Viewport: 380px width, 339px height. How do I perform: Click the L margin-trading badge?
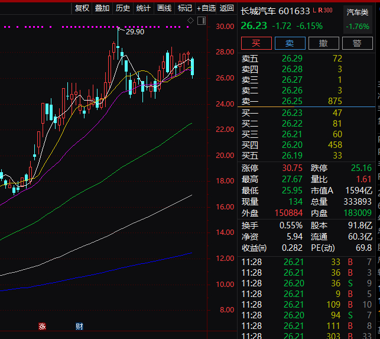point(314,10)
